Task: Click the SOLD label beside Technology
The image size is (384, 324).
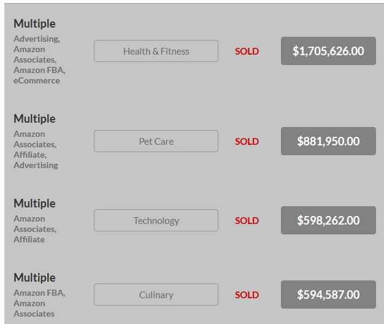Action: tap(247, 221)
